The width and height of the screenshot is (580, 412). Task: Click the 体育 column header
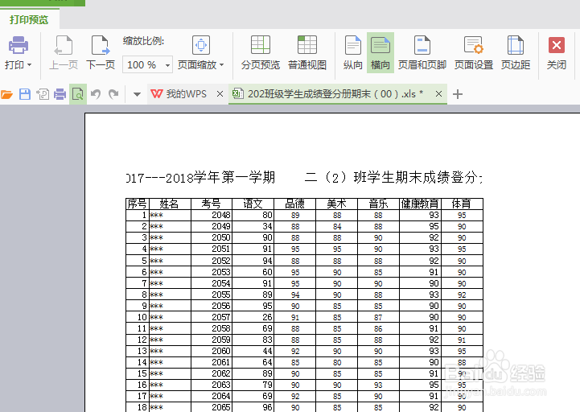point(462,204)
